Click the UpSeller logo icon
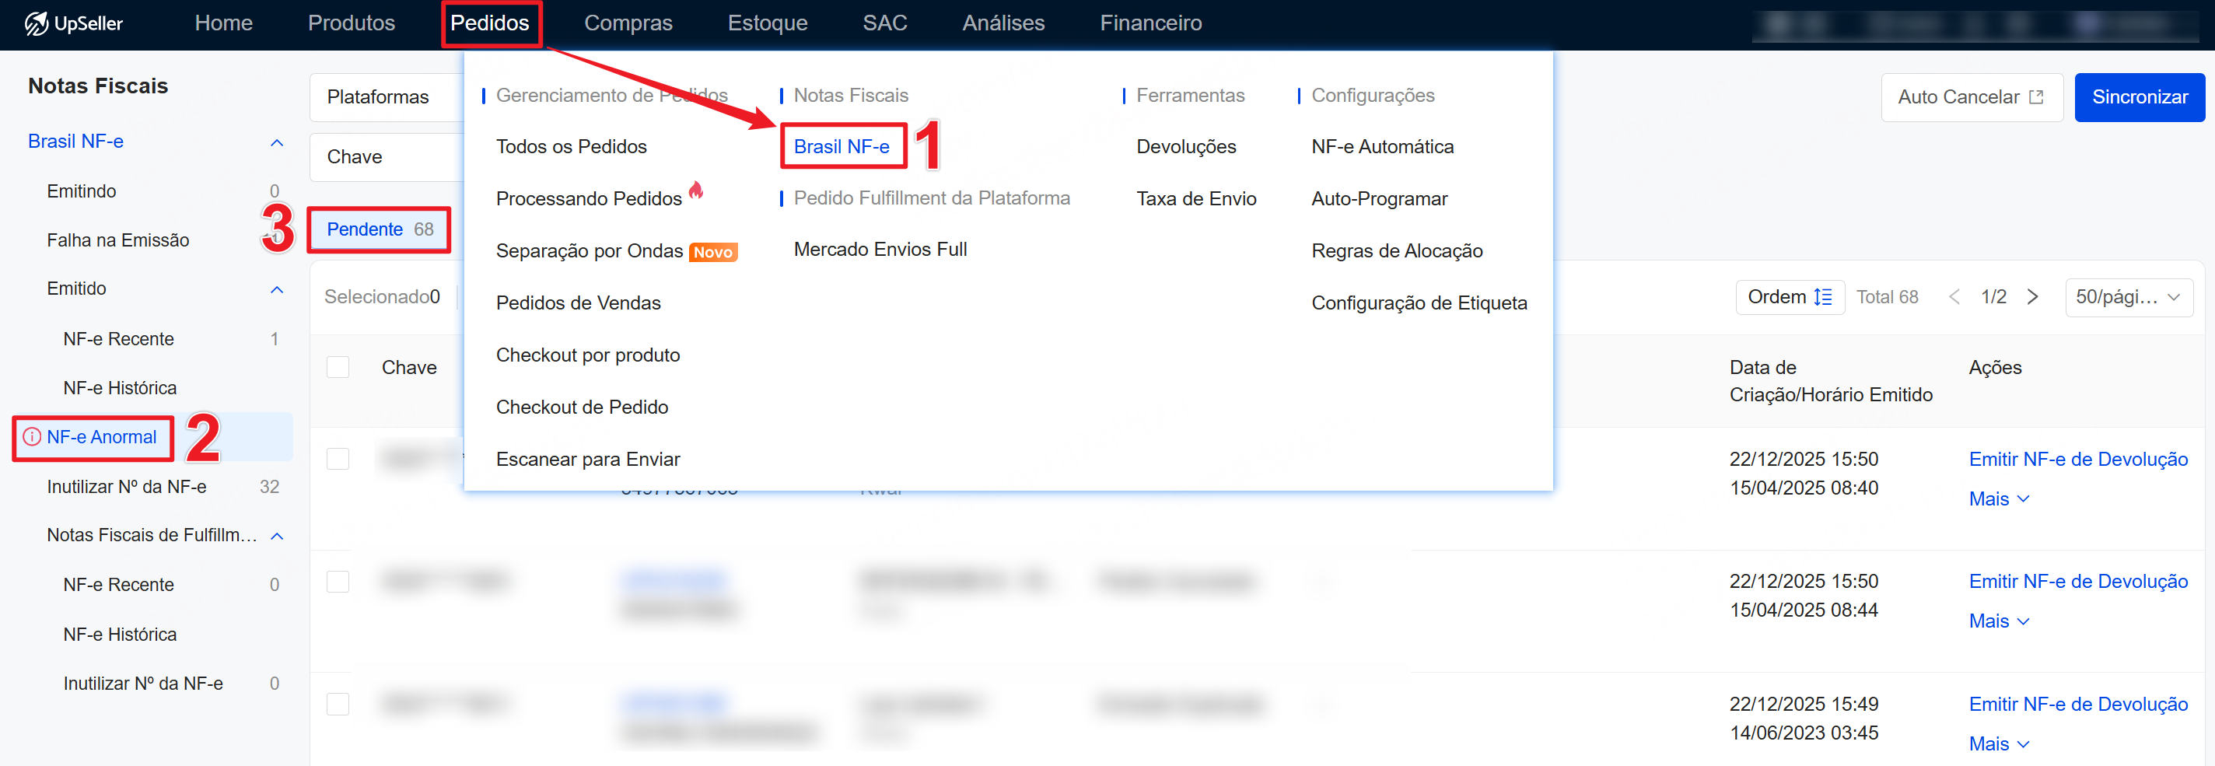Viewport: 2215px width, 766px height. (x=35, y=23)
